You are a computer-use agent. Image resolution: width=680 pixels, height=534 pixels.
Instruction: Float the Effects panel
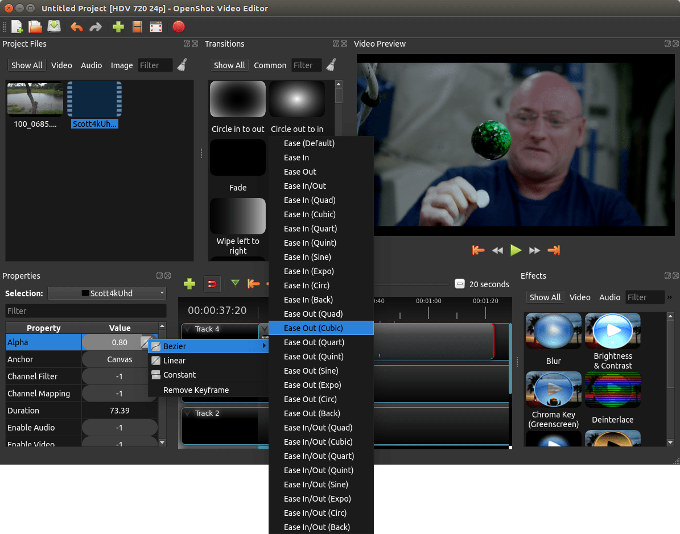(667, 276)
